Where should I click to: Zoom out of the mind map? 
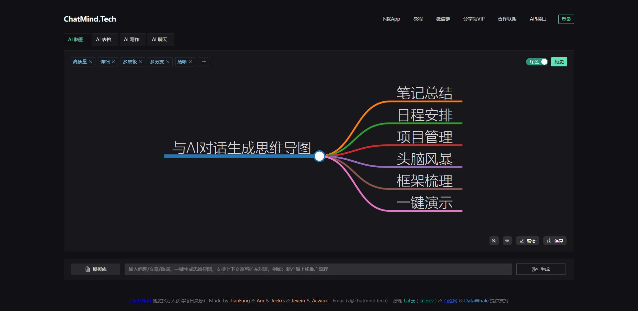(507, 241)
